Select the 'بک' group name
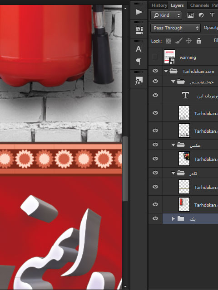The width and height of the screenshot is (218, 290). (193, 219)
